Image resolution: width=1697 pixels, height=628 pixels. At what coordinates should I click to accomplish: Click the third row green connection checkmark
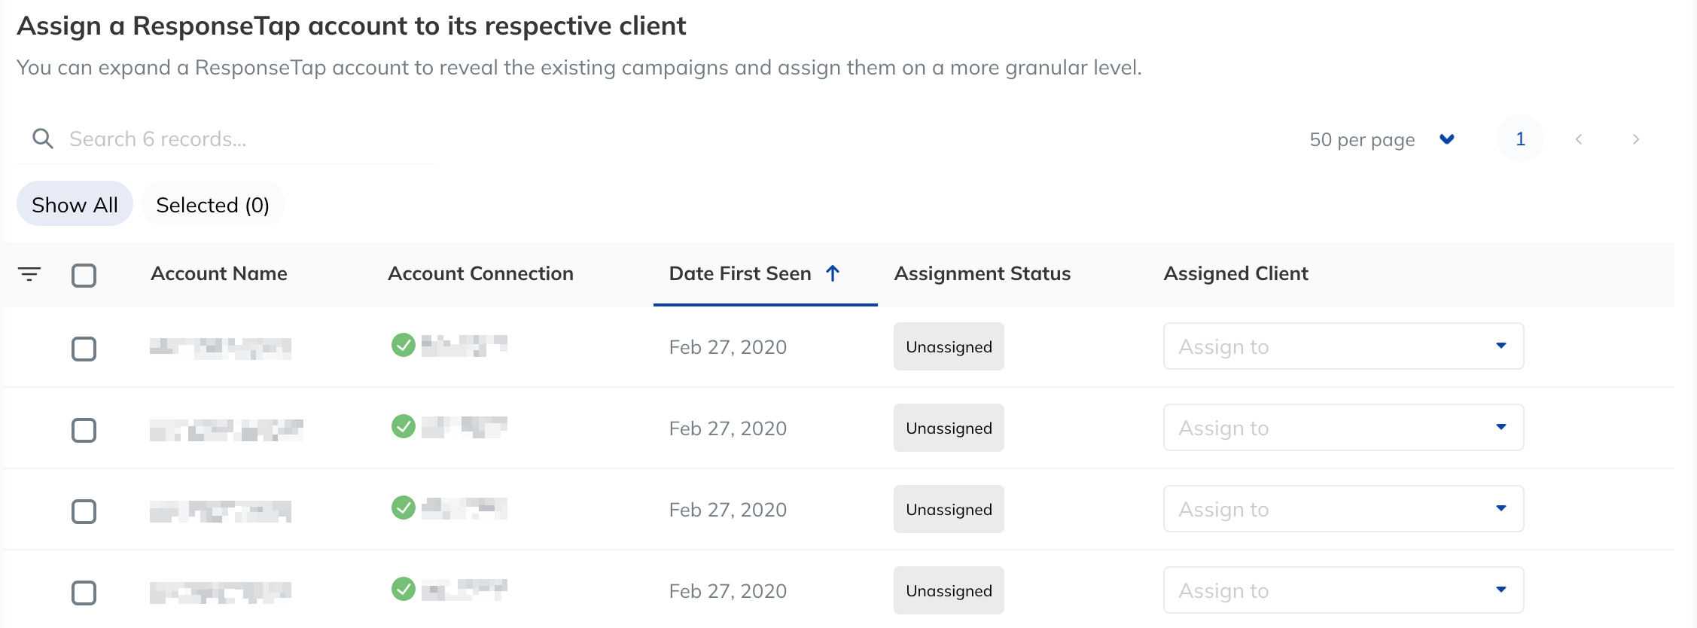(404, 508)
